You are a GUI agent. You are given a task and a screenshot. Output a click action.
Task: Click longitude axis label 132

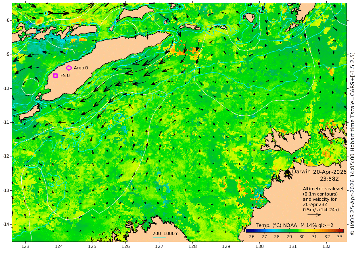(x=326, y=246)
